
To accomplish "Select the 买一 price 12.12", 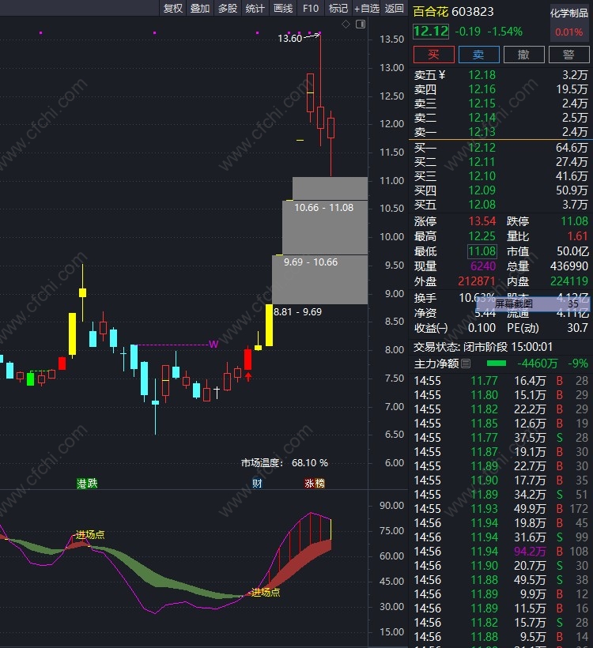I will tap(482, 148).
